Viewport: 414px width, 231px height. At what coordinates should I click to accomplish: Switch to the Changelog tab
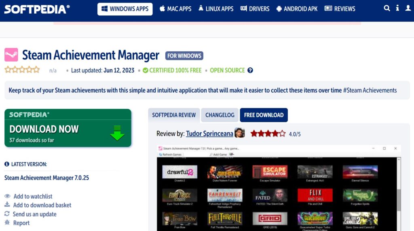click(220, 115)
